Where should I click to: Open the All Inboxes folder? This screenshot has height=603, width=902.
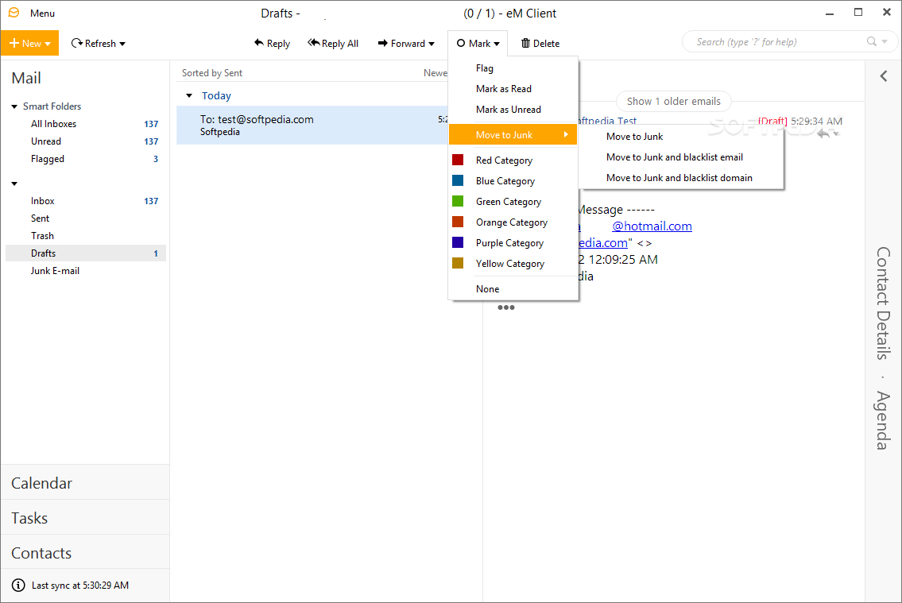(x=87, y=124)
